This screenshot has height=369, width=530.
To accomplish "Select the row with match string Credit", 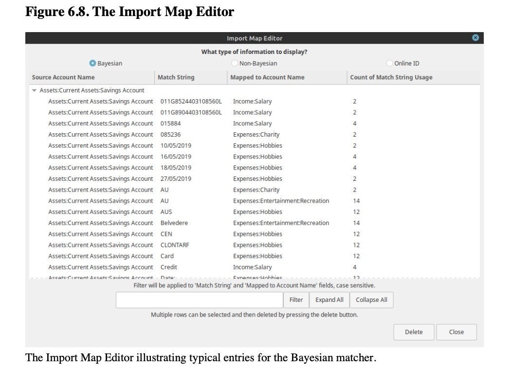I will tap(169, 267).
